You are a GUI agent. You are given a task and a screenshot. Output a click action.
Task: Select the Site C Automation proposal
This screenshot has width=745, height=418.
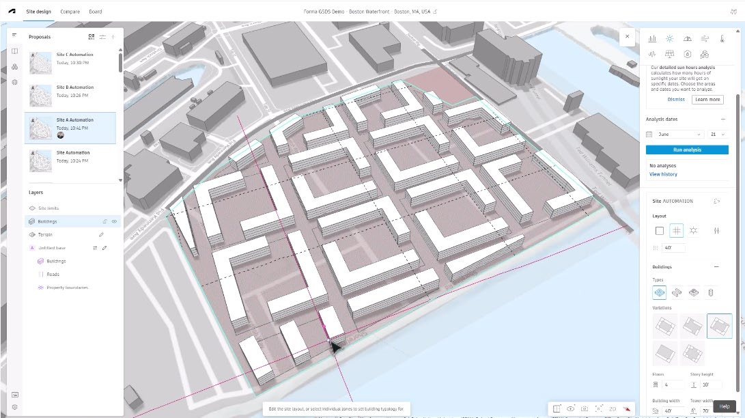70,62
